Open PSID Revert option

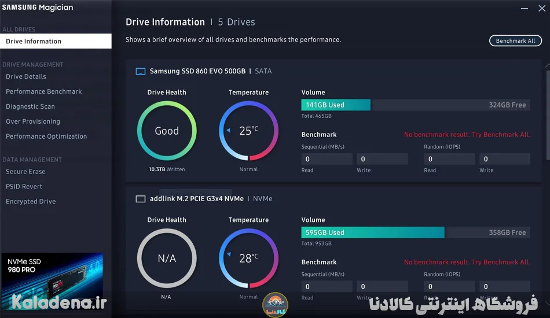24,187
